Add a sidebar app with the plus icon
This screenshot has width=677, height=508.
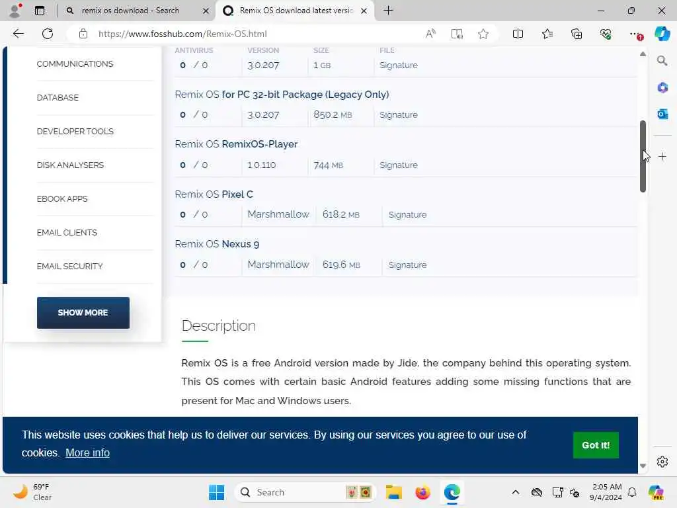click(x=662, y=156)
